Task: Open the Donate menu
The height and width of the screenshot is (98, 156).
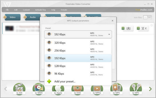Action: (64, 10)
